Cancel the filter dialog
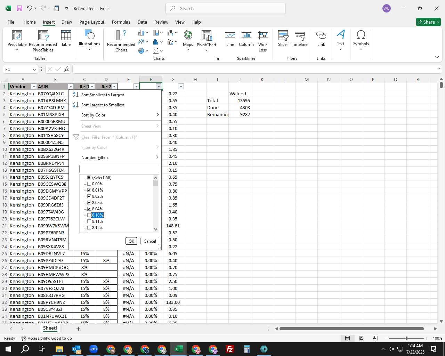445x356 pixels. 150,241
